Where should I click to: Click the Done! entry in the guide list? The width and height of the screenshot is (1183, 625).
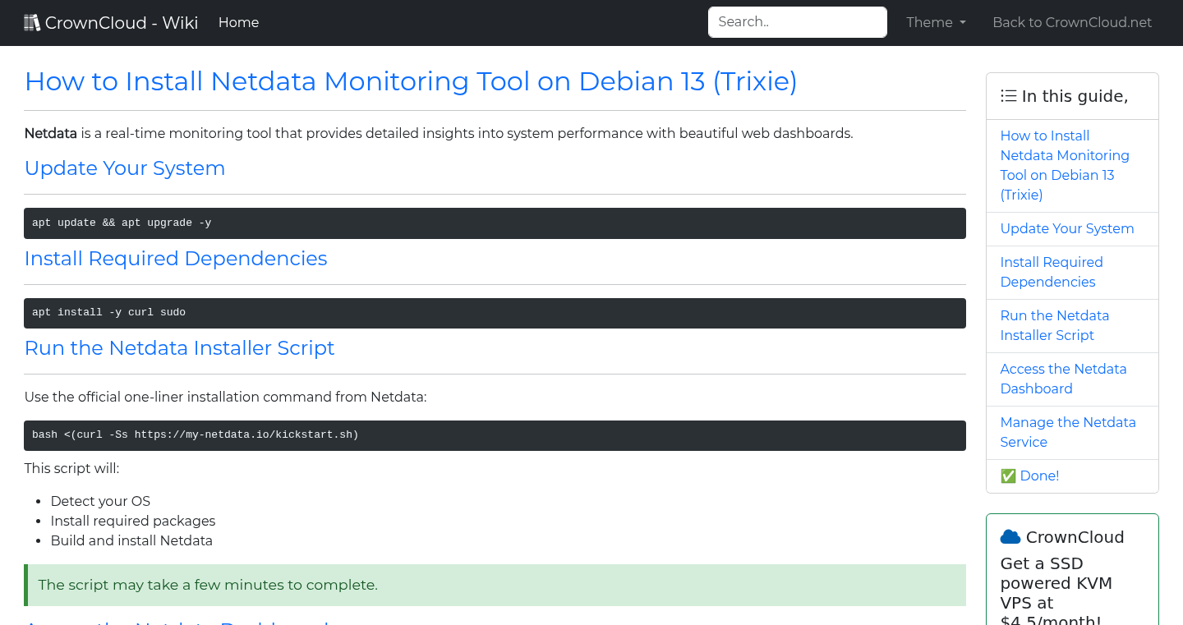click(1038, 476)
